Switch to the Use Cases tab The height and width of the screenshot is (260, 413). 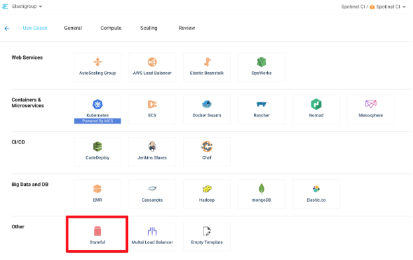[x=35, y=28]
